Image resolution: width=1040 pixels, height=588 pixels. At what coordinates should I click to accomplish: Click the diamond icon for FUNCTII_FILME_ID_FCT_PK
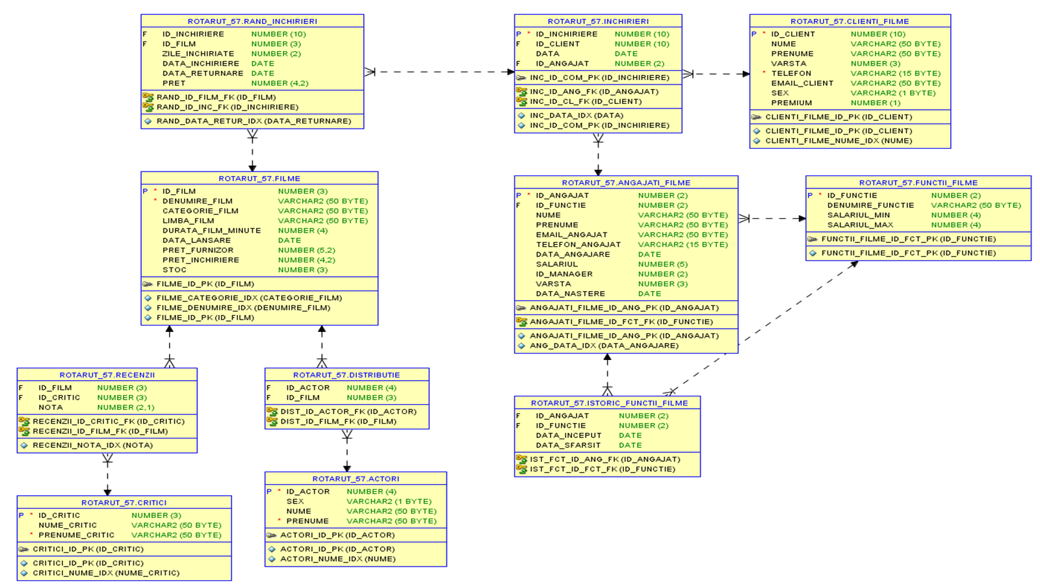[812, 253]
